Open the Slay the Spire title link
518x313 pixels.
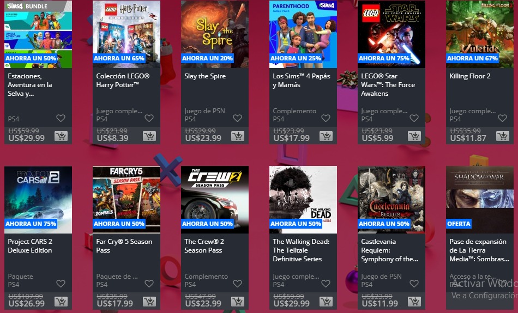click(x=205, y=76)
